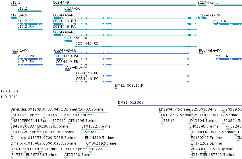The width and height of the screenshot is (242, 159).
Task: Click the CG34449-PD protein label
Action: [87, 73]
